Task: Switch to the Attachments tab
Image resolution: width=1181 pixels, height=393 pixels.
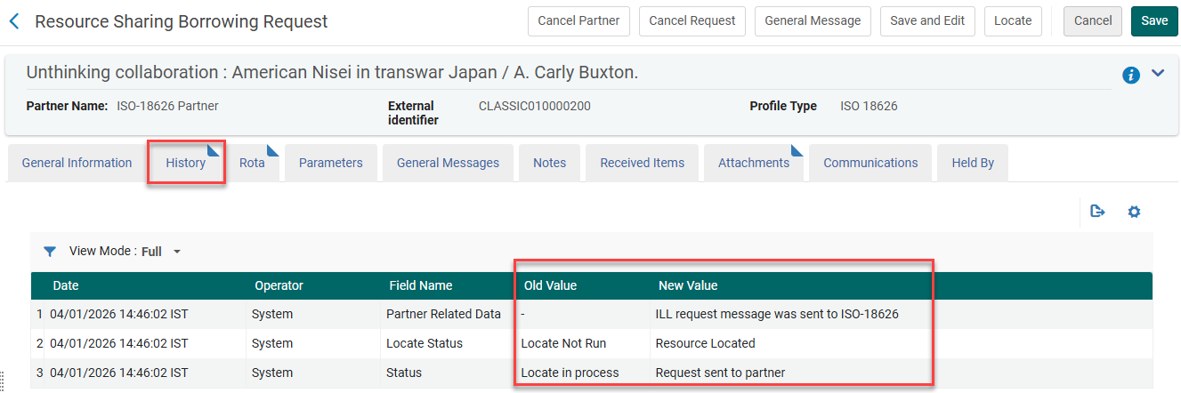Action: click(x=754, y=163)
